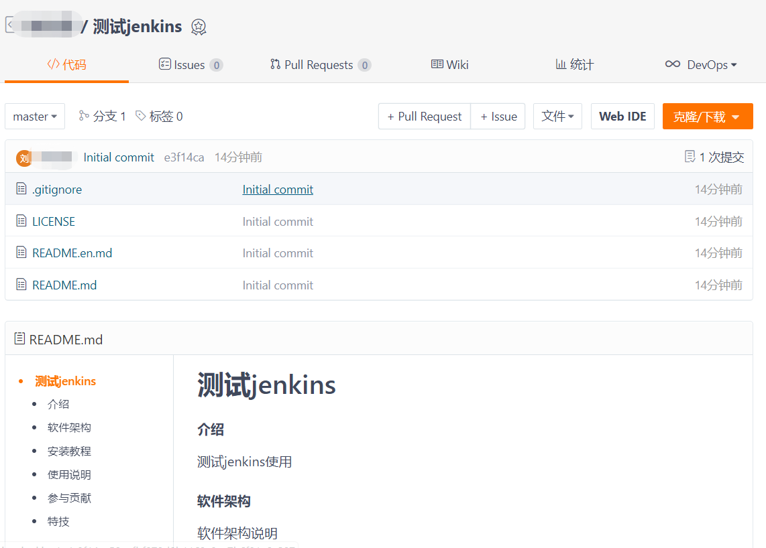The width and height of the screenshot is (766, 548).
Task: Click the 刘 user avatar
Action: point(24,158)
